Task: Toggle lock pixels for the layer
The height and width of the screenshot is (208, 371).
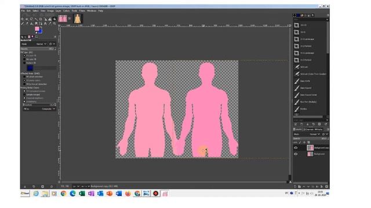Action: (300, 143)
